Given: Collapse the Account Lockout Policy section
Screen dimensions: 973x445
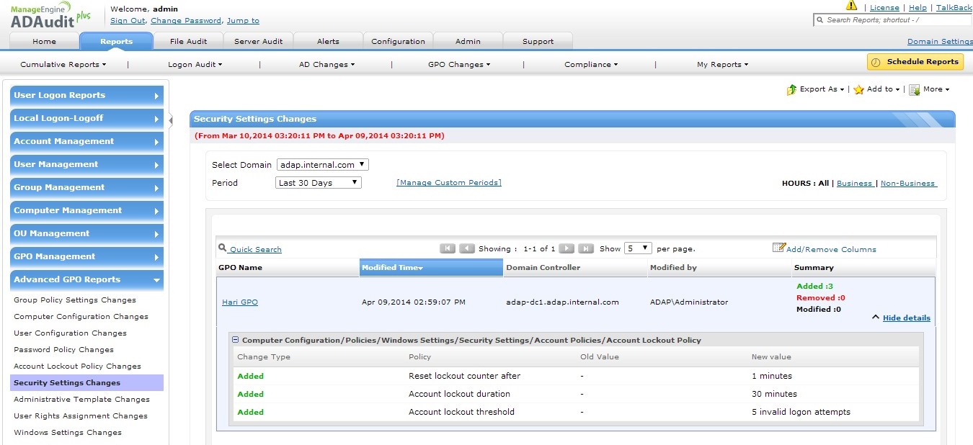Looking at the screenshot, I should tap(236, 340).
